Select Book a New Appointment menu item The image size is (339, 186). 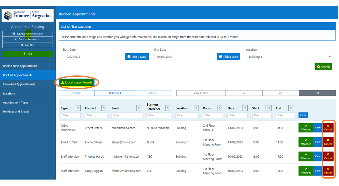pyautogui.click(x=20, y=66)
